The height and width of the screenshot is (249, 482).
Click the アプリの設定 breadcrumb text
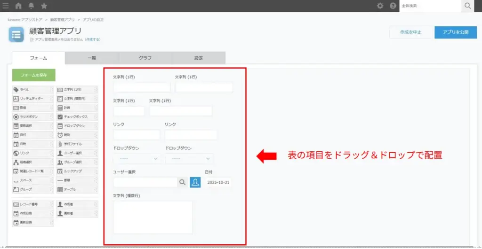93,20
